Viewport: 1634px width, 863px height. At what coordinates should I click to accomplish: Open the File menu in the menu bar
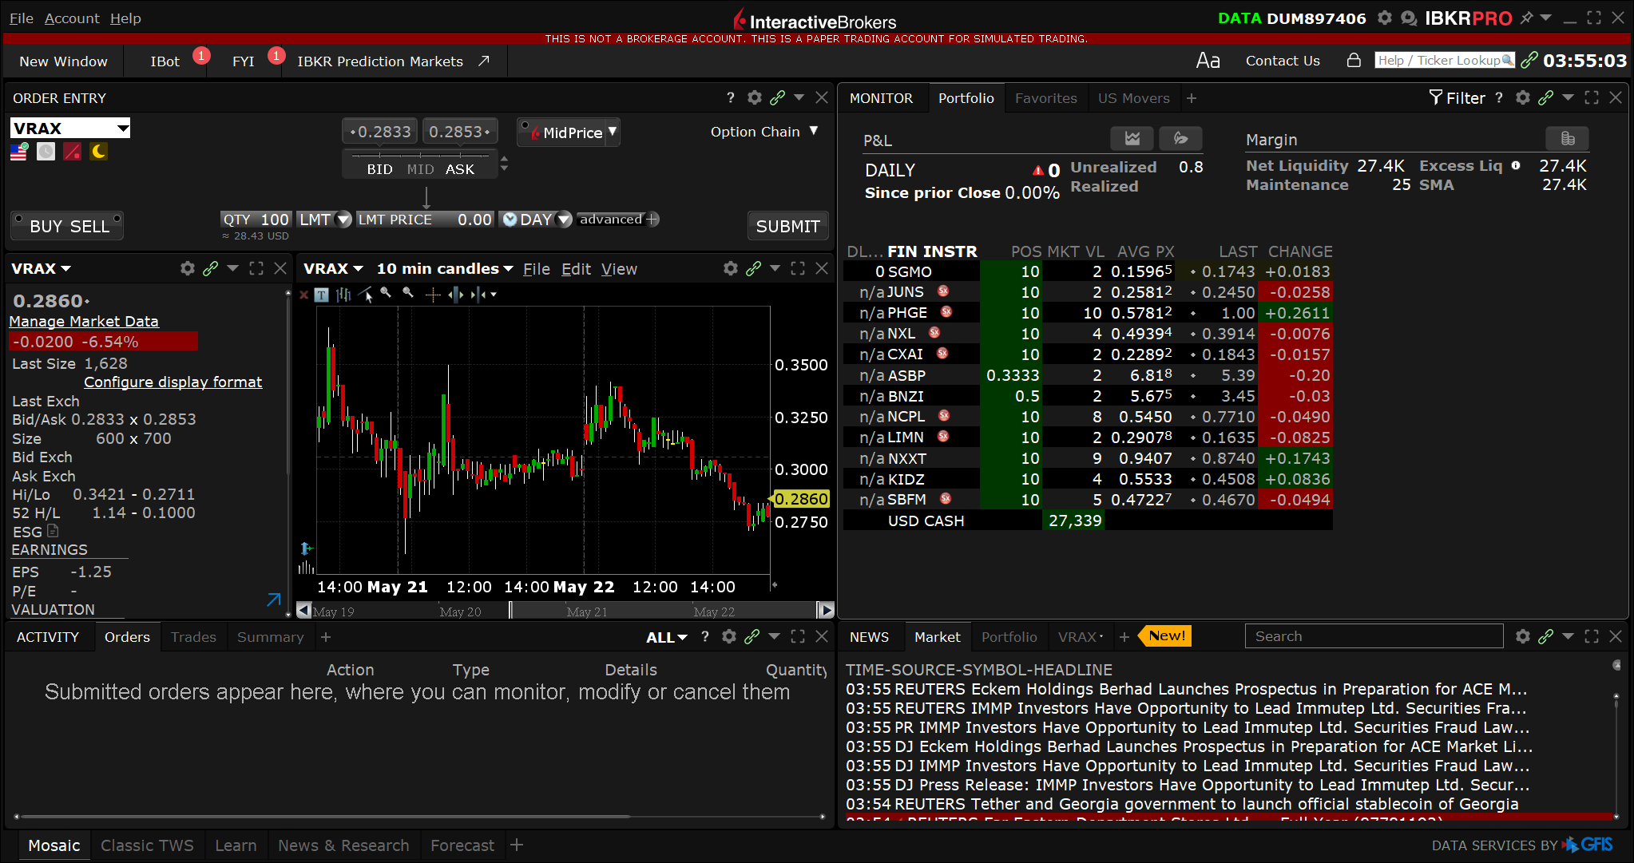pos(22,18)
